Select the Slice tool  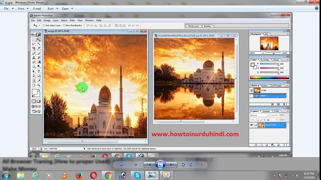click(x=39, y=48)
